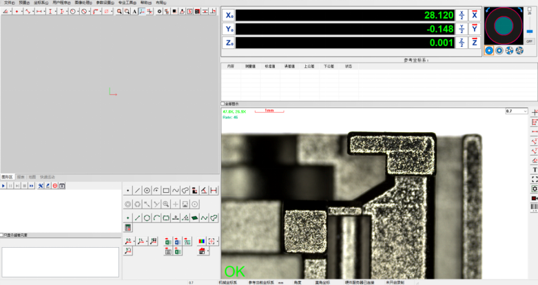Click the Z₀ axis label button

(229, 43)
